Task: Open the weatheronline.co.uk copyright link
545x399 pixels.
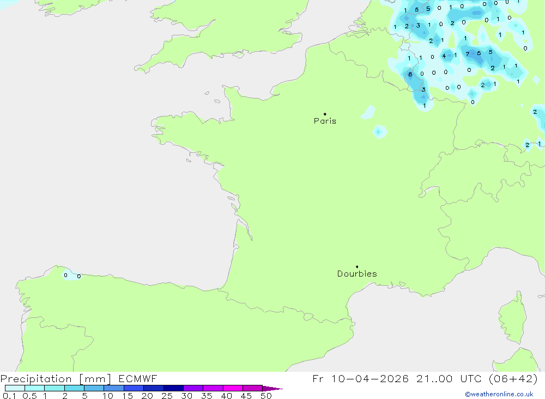Action: pyautogui.click(x=499, y=394)
